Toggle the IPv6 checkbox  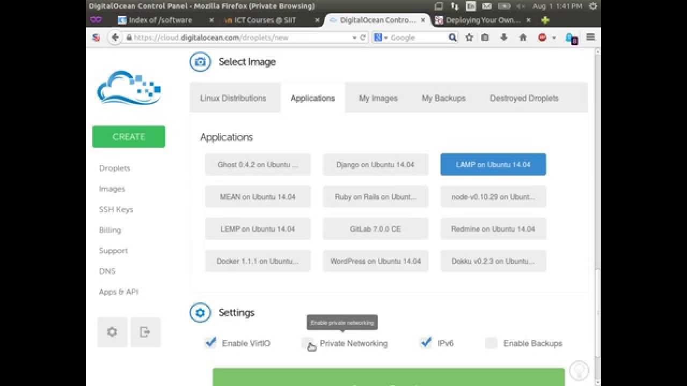click(426, 343)
